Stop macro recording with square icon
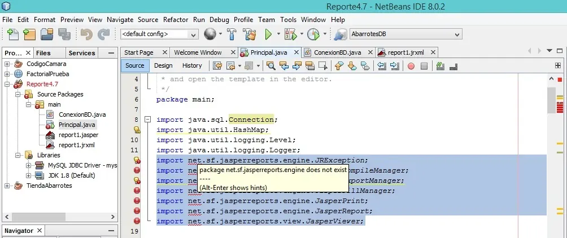The width and height of the screenshot is (567, 238). [x=424, y=66]
